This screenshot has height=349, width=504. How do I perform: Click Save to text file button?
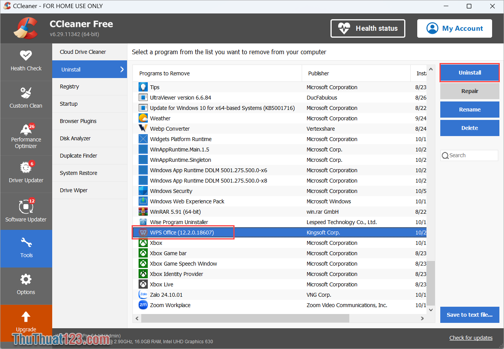(x=469, y=315)
